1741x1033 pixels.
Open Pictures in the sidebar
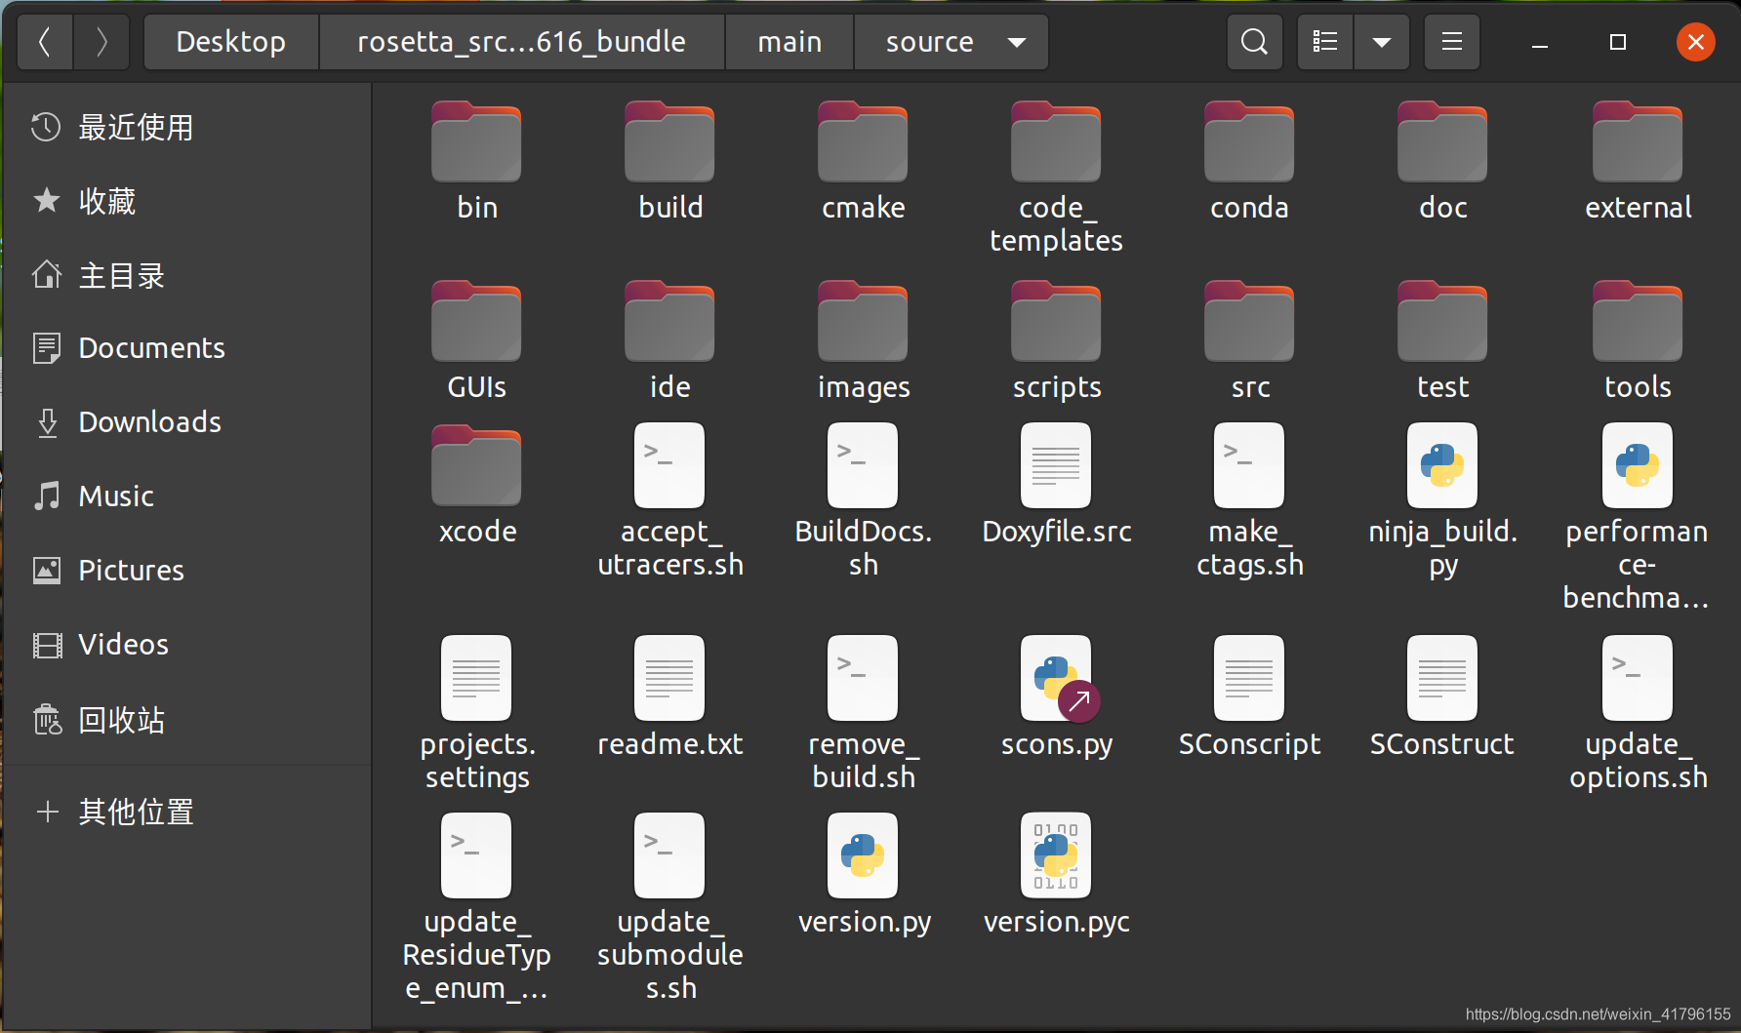(185, 571)
